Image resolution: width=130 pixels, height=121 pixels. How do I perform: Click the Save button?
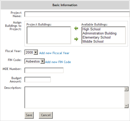[x=29, y=115]
